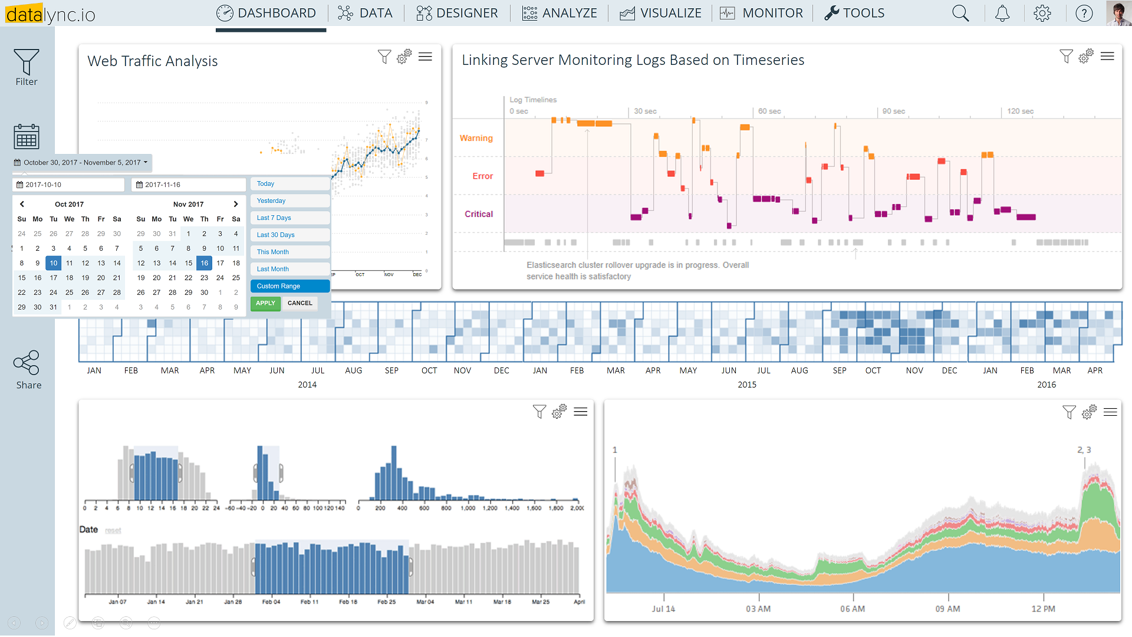Go to previous month in calendar
1132x637 pixels.
point(22,204)
